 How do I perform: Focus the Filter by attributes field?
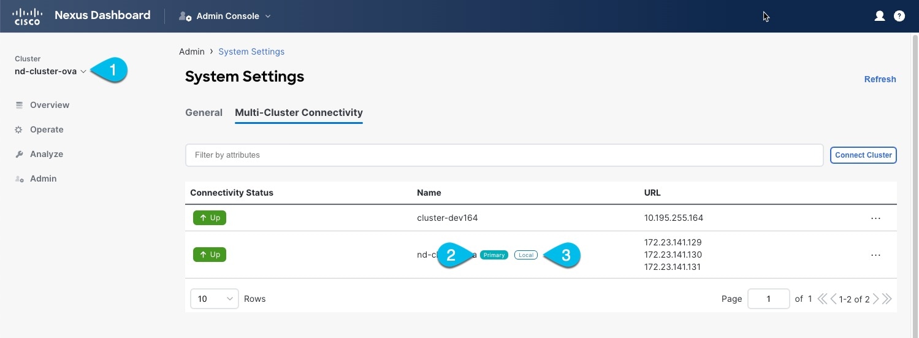(504, 155)
